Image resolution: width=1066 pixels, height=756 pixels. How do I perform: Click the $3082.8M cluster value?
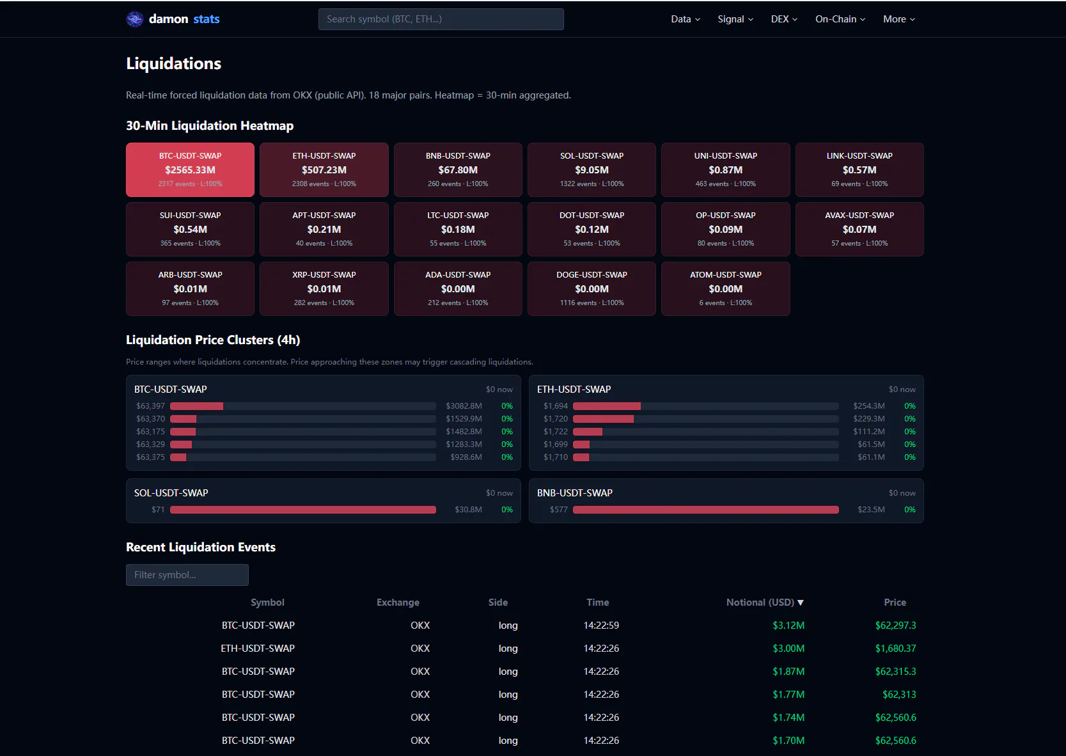pos(464,406)
